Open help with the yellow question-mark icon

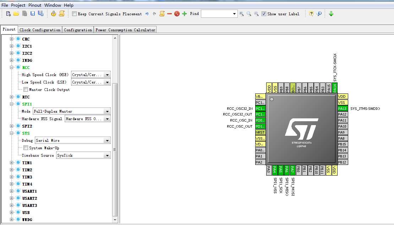311,14
